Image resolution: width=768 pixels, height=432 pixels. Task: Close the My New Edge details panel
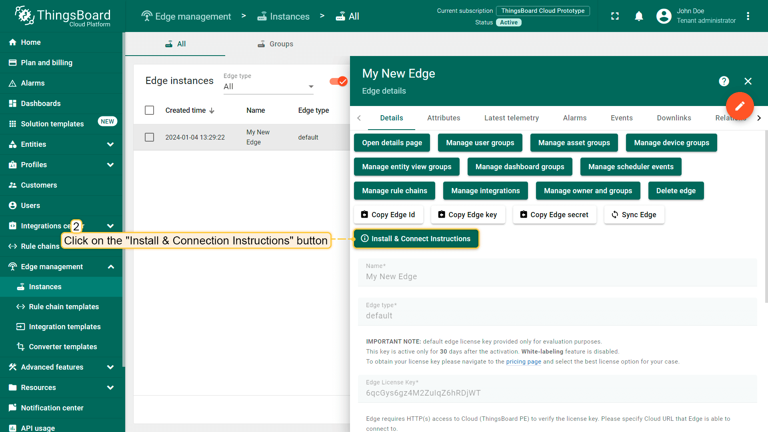tap(748, 81)
